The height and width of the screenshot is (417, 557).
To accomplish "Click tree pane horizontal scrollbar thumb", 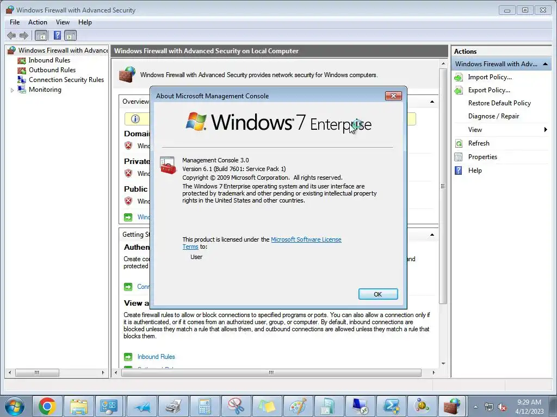I will (37, 372).
